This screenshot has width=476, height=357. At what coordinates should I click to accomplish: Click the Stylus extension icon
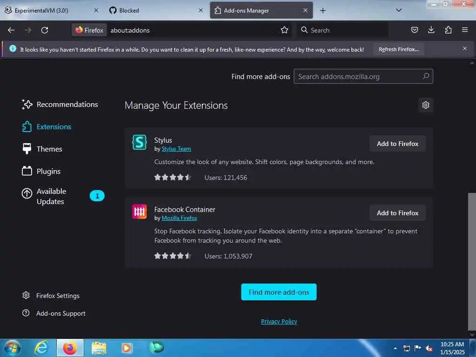[139, 142]
